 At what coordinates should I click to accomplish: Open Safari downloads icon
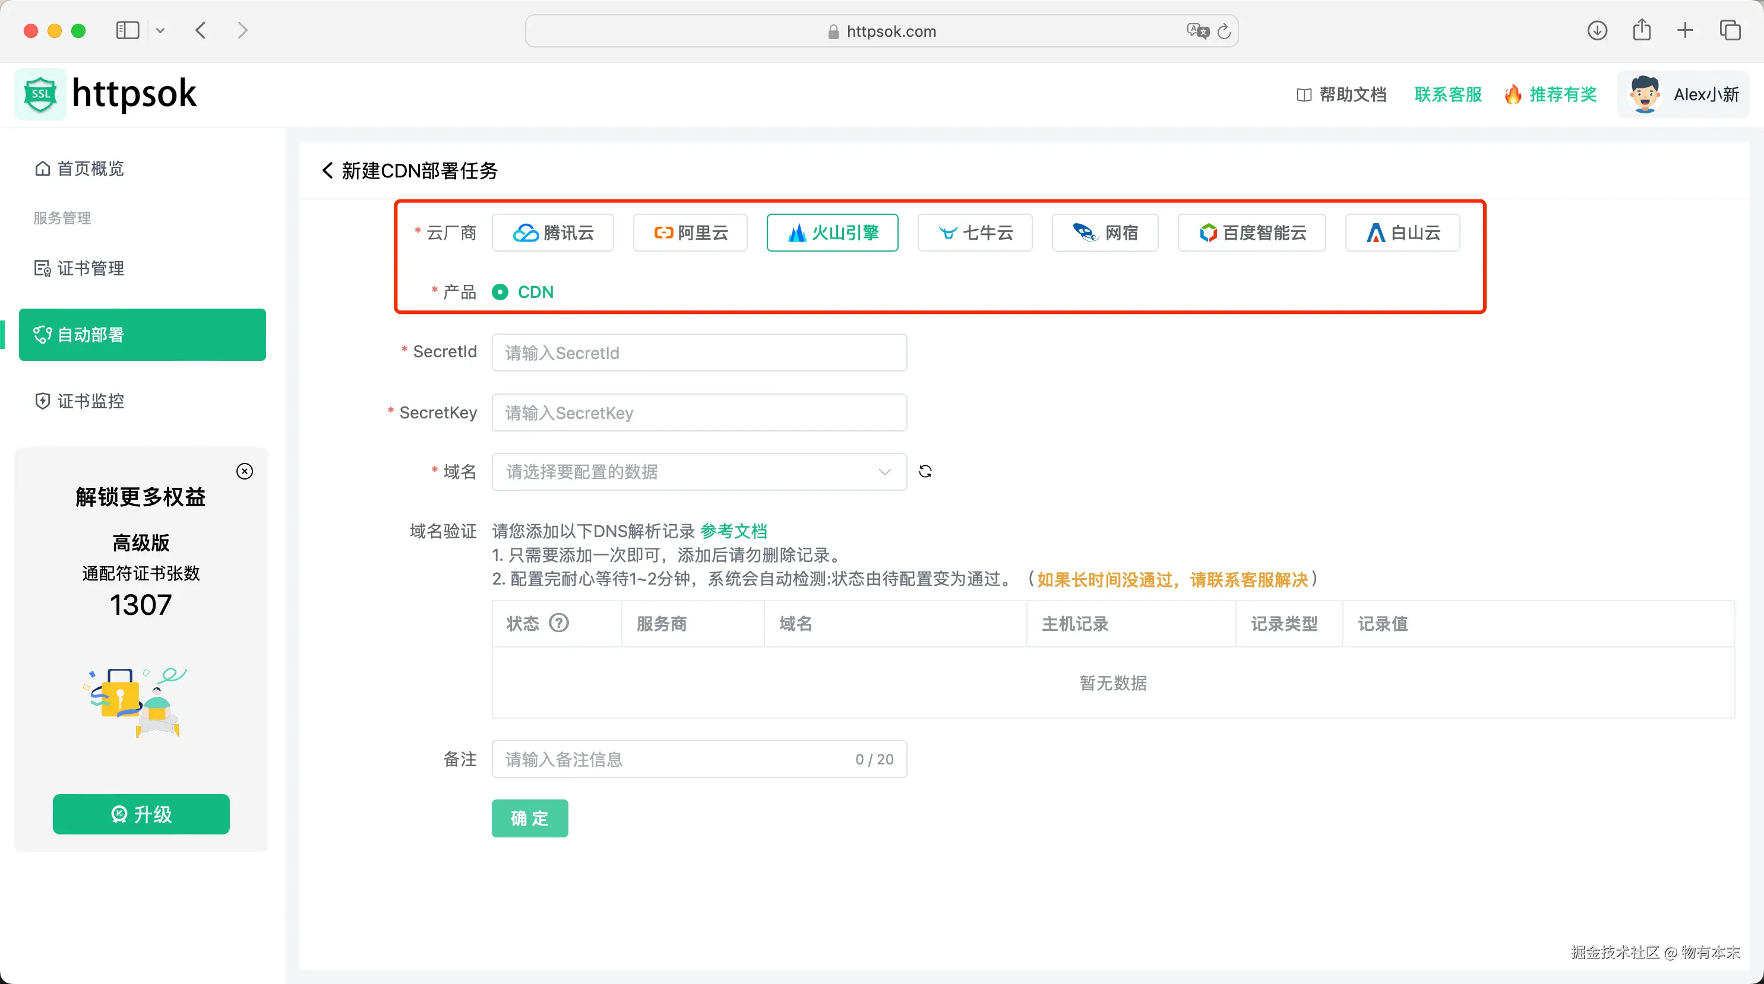point(1597,31)
